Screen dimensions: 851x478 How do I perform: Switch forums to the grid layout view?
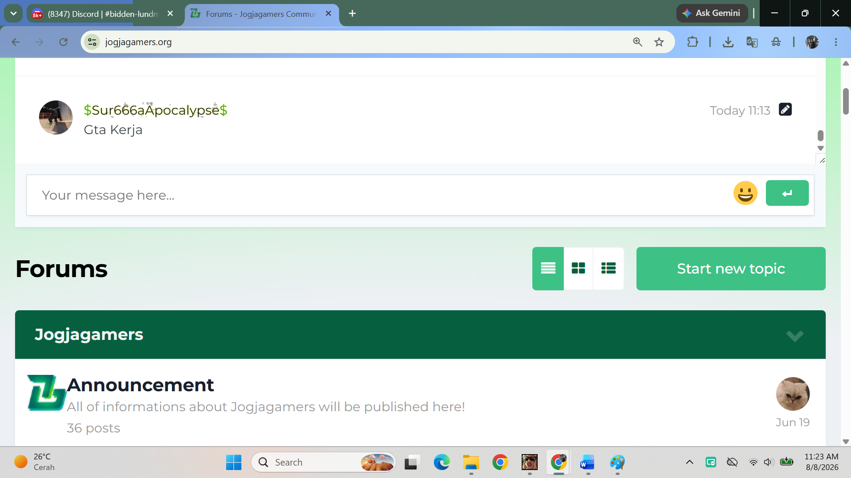tap(578, 268)
